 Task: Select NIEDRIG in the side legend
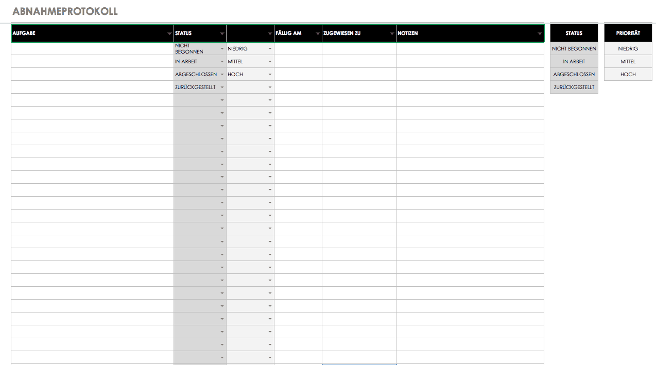(628, 49)
